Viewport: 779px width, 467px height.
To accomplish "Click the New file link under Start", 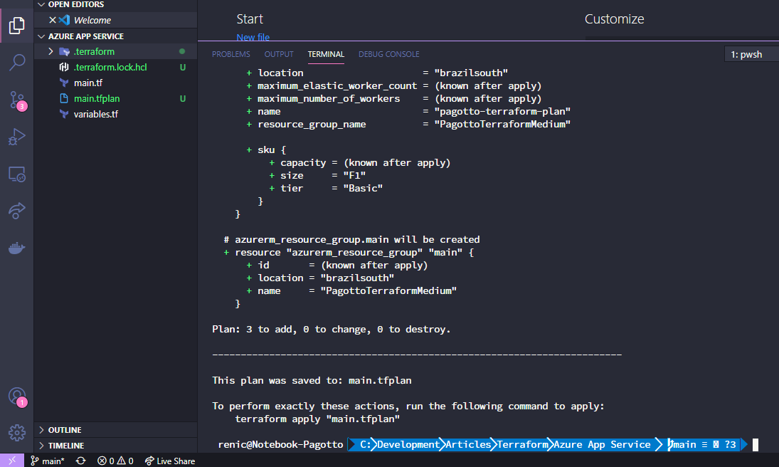I will click(253, 37).
